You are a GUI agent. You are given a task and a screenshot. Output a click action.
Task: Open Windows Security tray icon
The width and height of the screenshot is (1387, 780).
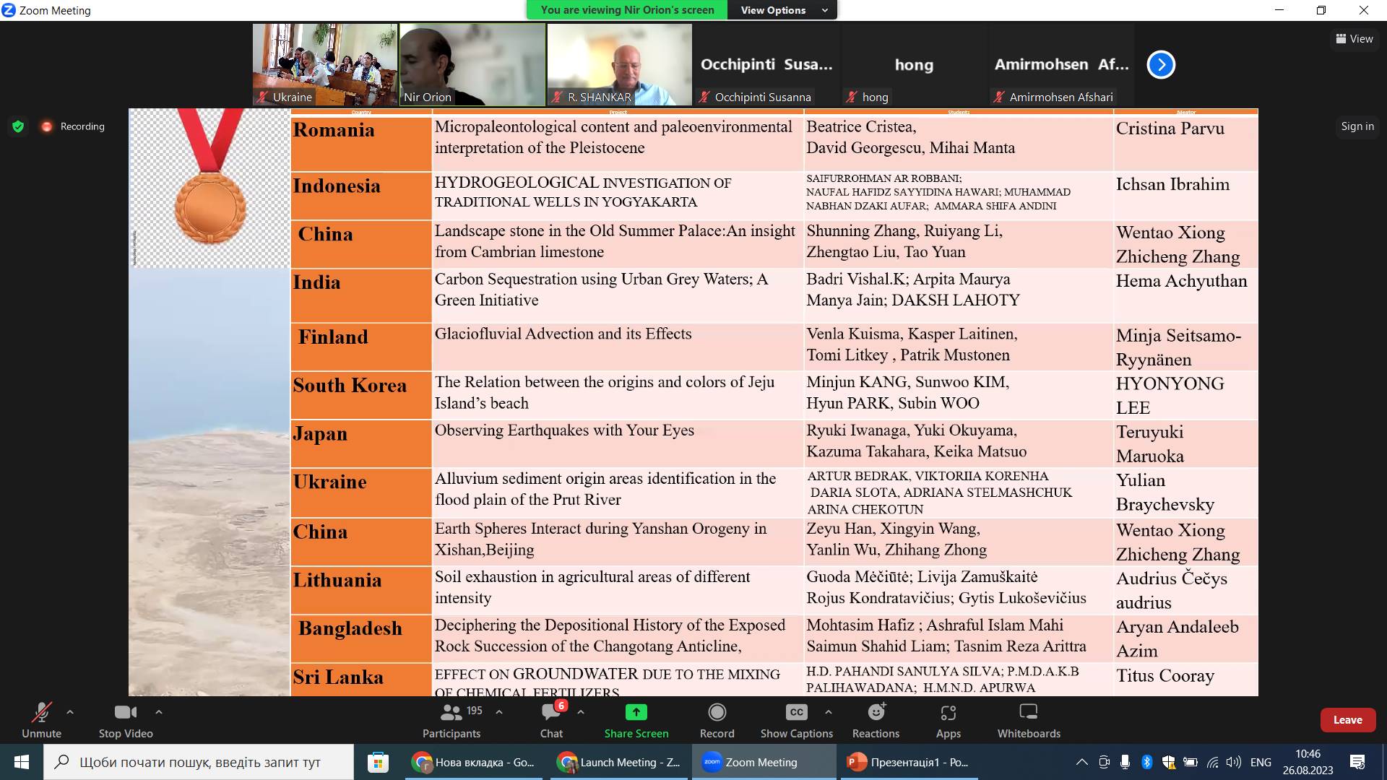pyautogui.click(x=1168, y=762)
